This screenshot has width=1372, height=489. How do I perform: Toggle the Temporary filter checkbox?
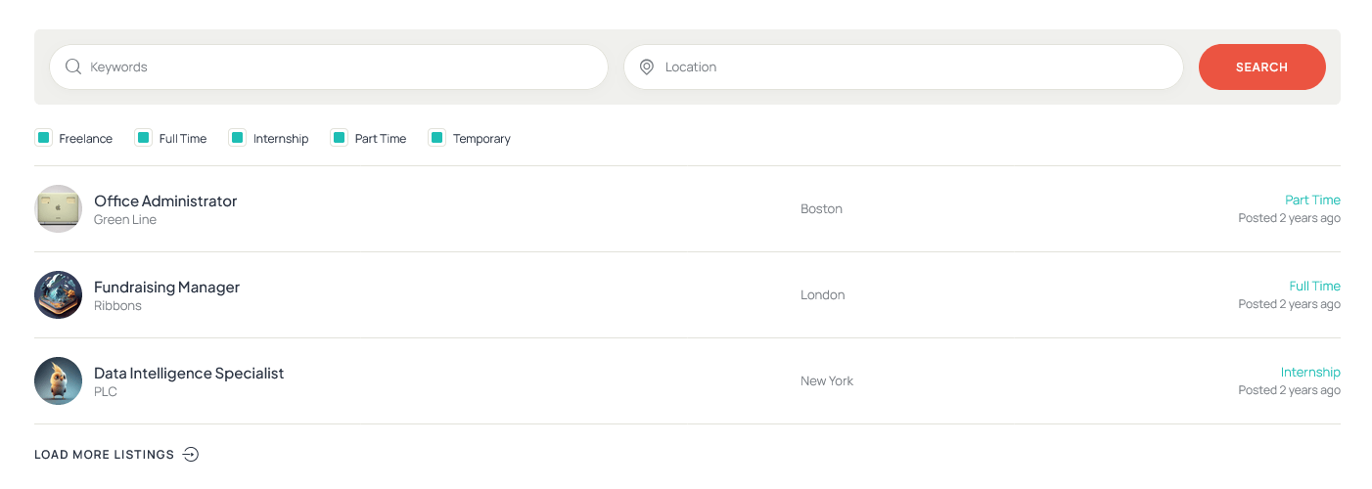(x=436, y=138)
